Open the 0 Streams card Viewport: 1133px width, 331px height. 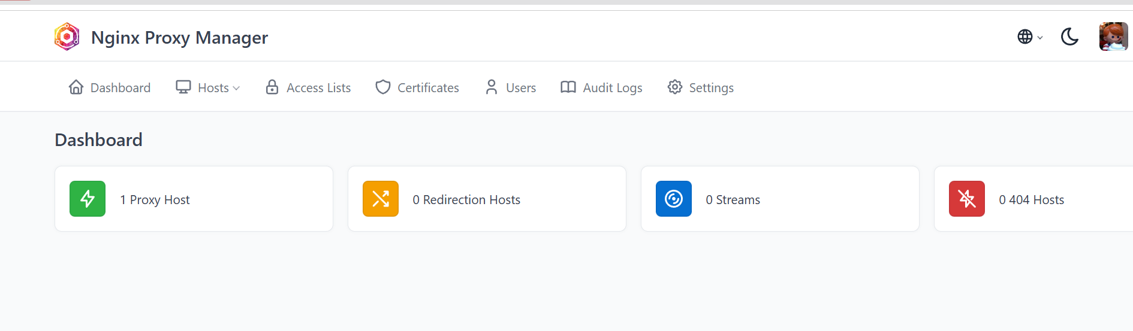point(779,199)
